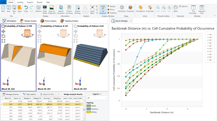This screenshot has height=121, width=217.
Task: Click the yellow Sliding legend swatch
Action: point(88,111)
